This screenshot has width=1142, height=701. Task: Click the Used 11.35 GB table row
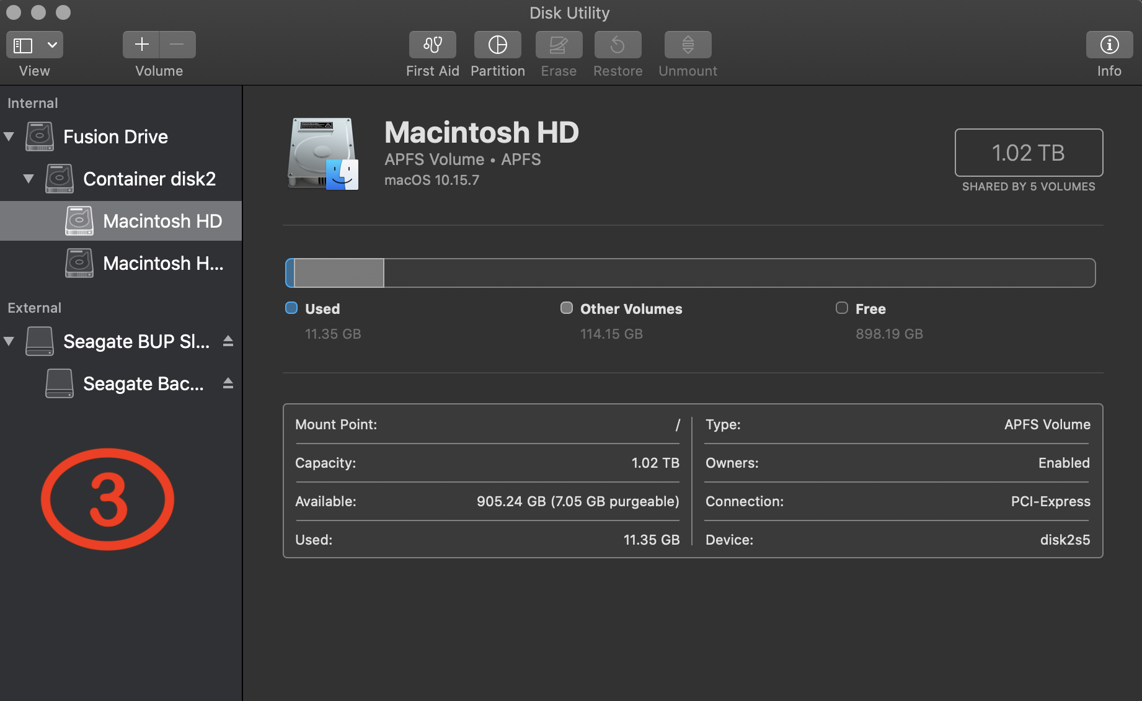coord(487,540)
